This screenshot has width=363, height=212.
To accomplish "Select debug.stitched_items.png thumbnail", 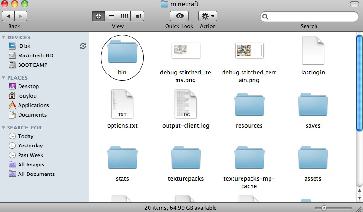I will (x=186, y=50).
